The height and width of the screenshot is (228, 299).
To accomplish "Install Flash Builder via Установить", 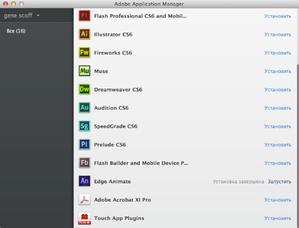I will pos(278,163).
